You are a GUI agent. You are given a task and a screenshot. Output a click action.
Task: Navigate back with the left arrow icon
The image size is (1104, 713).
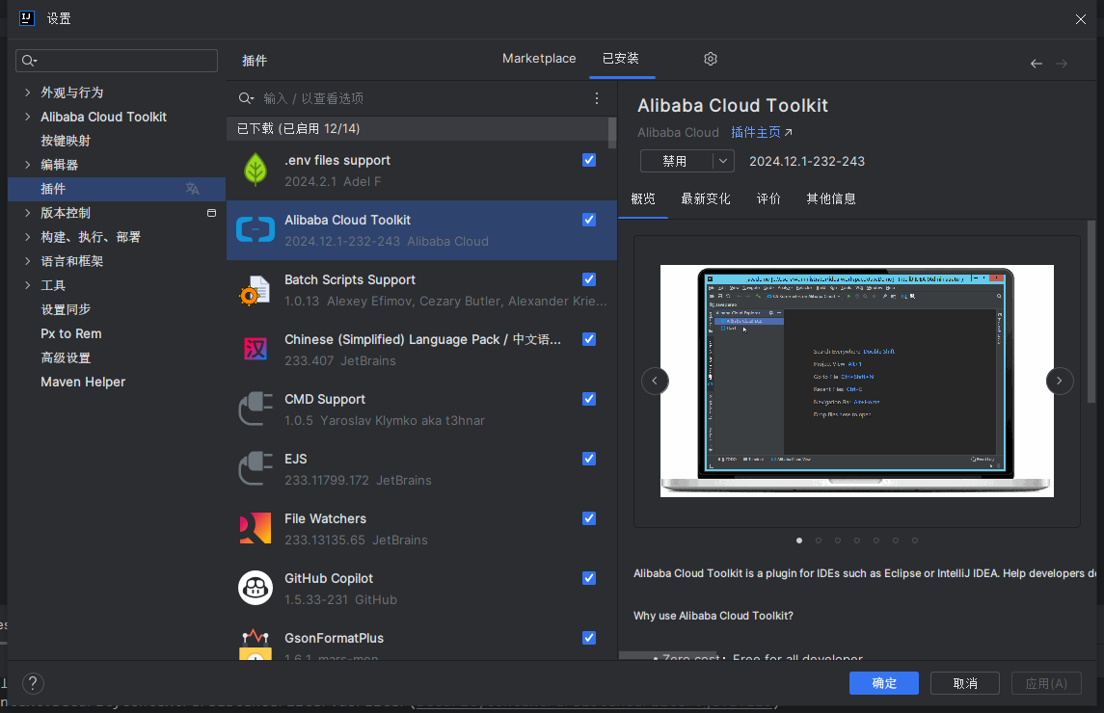[1037, 64]
